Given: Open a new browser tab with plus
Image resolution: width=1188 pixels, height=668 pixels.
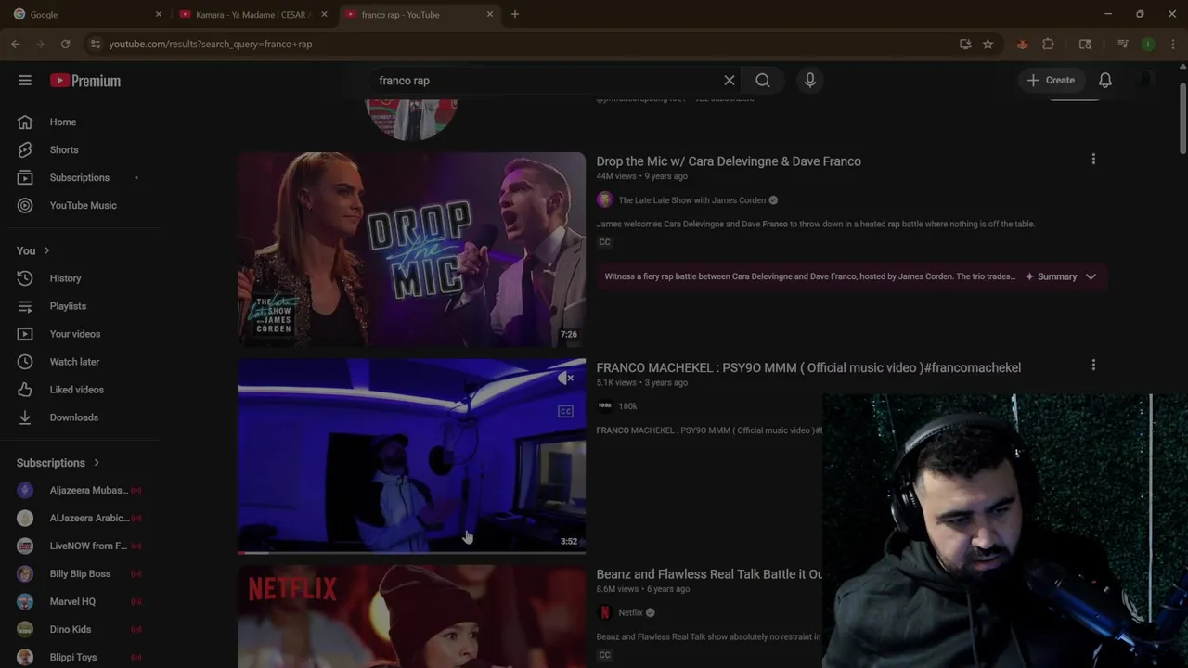Looking at the screenshot, I should (x=515, y=14).
